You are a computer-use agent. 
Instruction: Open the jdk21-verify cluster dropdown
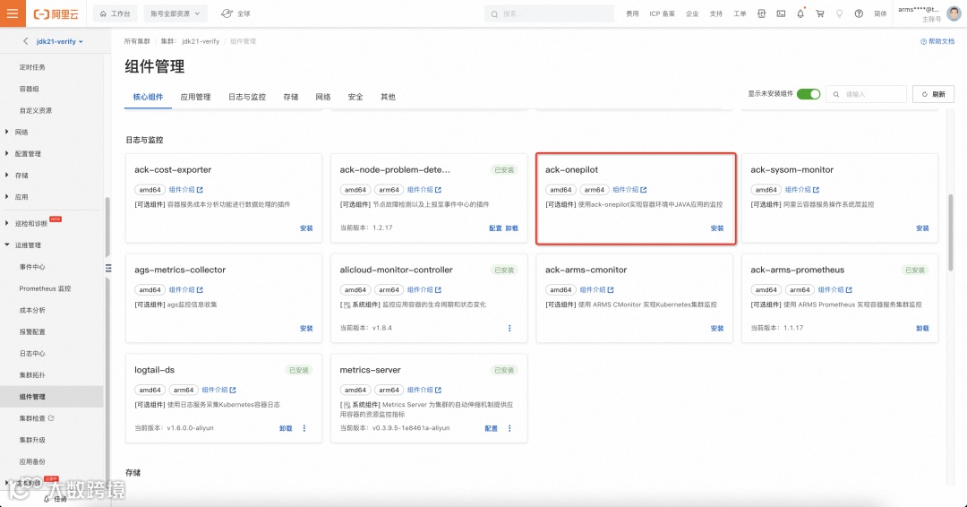click(60, 41)
